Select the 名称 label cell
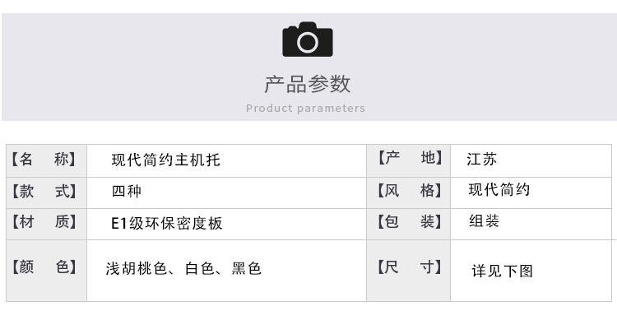Screen dimensions: 617x334 click(x=46, y=159)
